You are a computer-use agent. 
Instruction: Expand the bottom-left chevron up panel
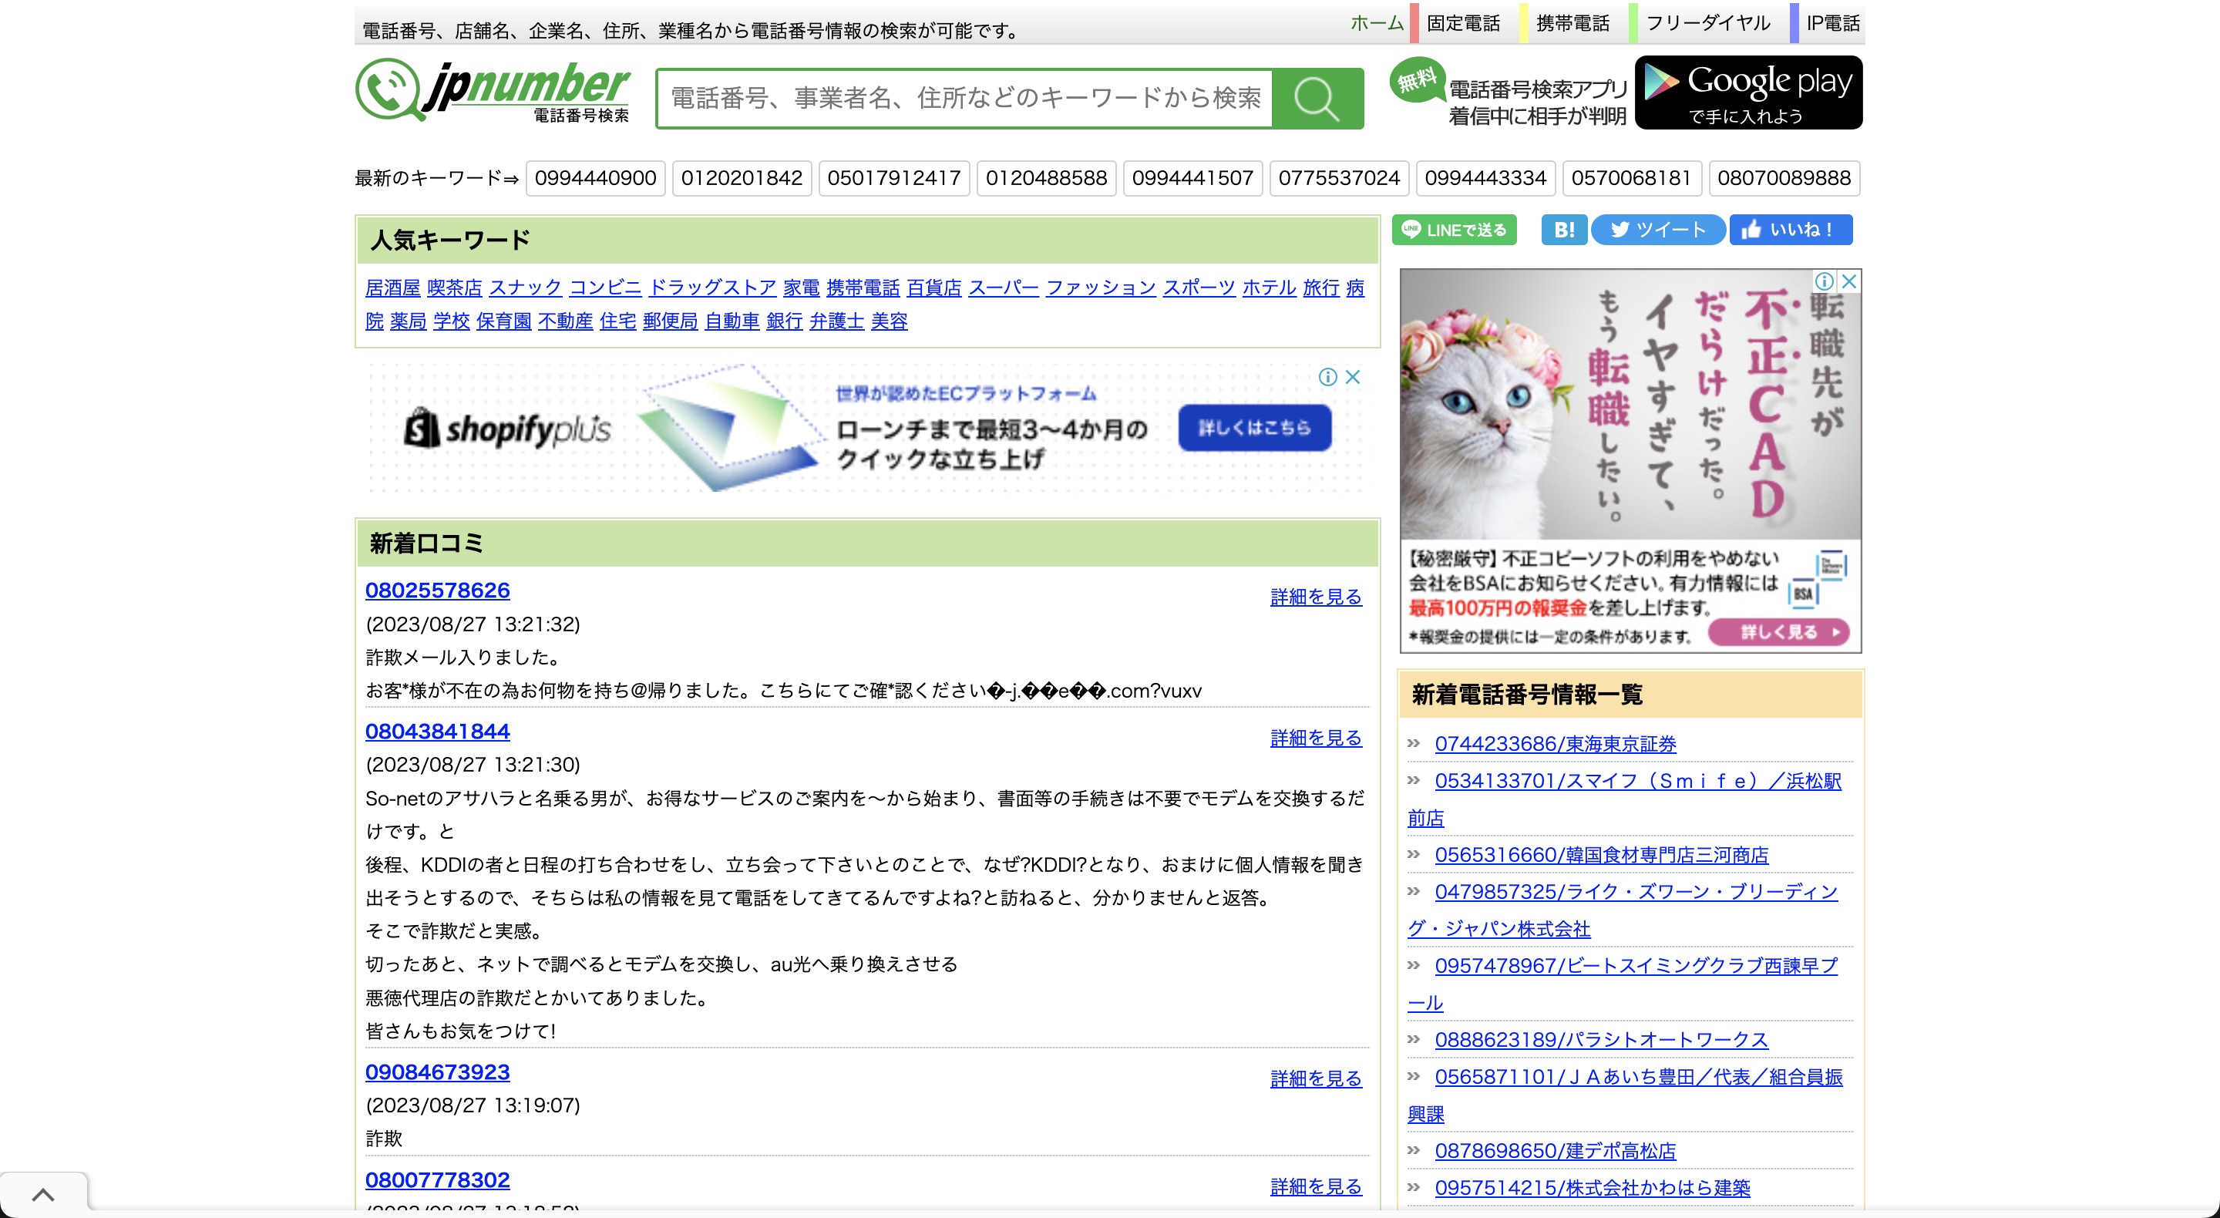43,1195
